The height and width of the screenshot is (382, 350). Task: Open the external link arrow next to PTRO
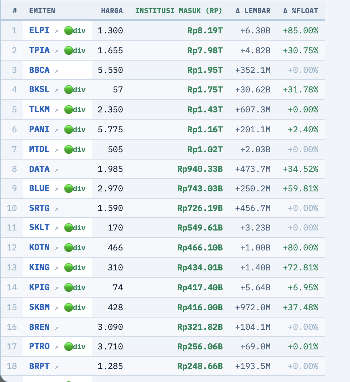coord(56,347)
